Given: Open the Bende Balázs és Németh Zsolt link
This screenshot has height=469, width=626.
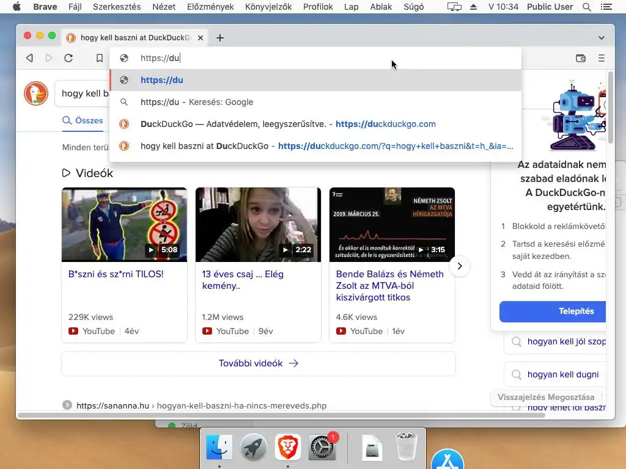Looking at the screenshot, I should click(389, 286).
